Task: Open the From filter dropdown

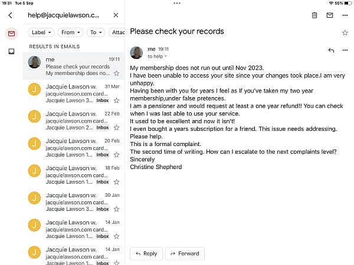Action: point(70,32)
